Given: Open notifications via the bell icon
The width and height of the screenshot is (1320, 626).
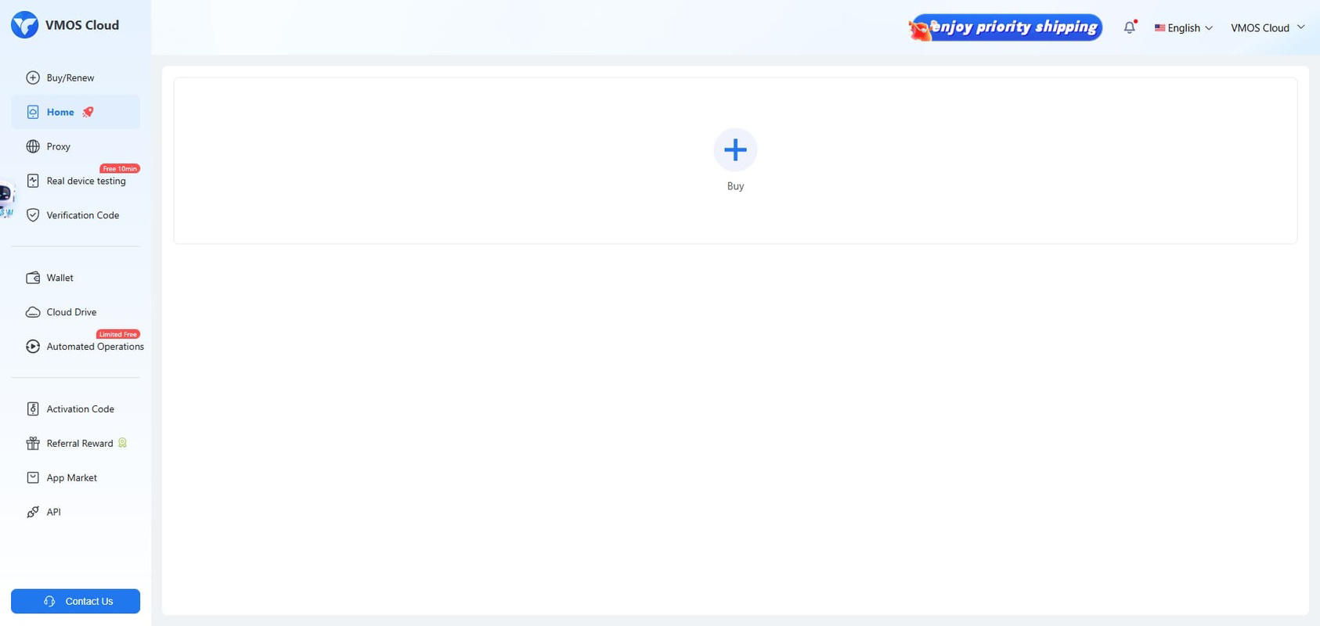Looking at the screenshot, I should [x=1129, y=27].
